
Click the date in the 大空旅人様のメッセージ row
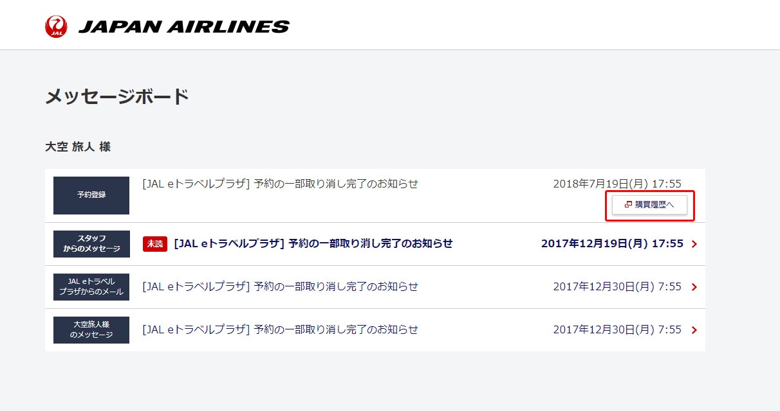pyautogui.click(x=617, y=329)
